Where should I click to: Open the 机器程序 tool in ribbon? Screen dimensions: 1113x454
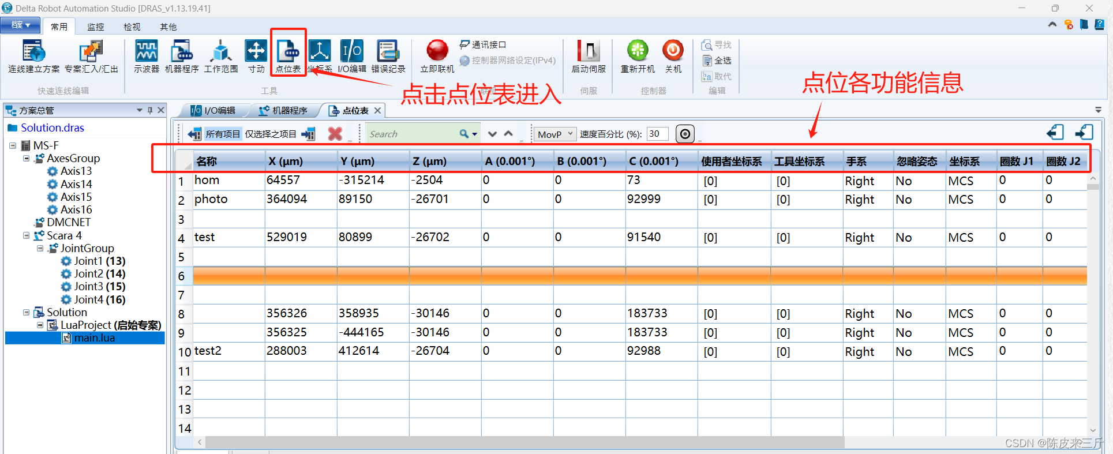coord(182,57)
